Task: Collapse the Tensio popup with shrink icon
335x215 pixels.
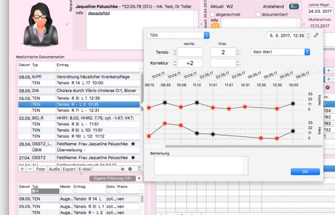Action: [316, 36]
